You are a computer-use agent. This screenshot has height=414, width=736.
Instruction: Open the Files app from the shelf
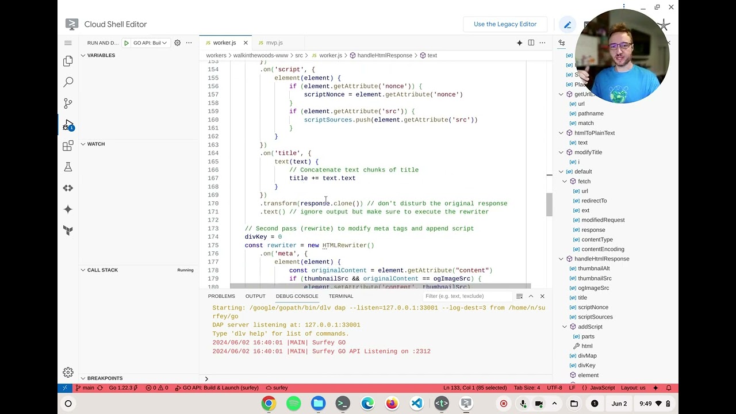click(x=318, y=403)
